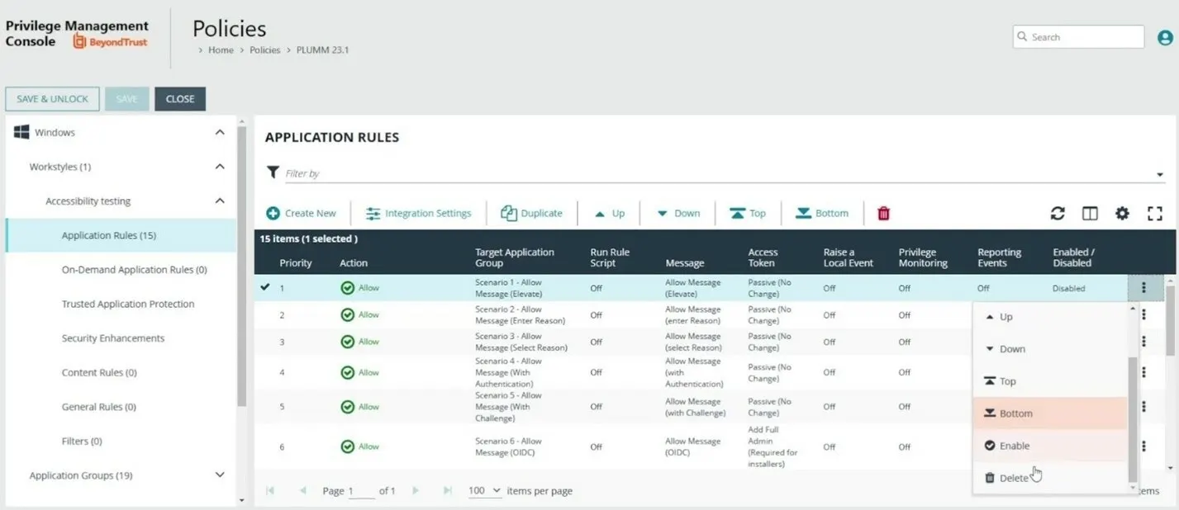Image resolution: width=1179 pixels, height=510 pixels.
Task: Click the Filter by input field
Action: 719,173
